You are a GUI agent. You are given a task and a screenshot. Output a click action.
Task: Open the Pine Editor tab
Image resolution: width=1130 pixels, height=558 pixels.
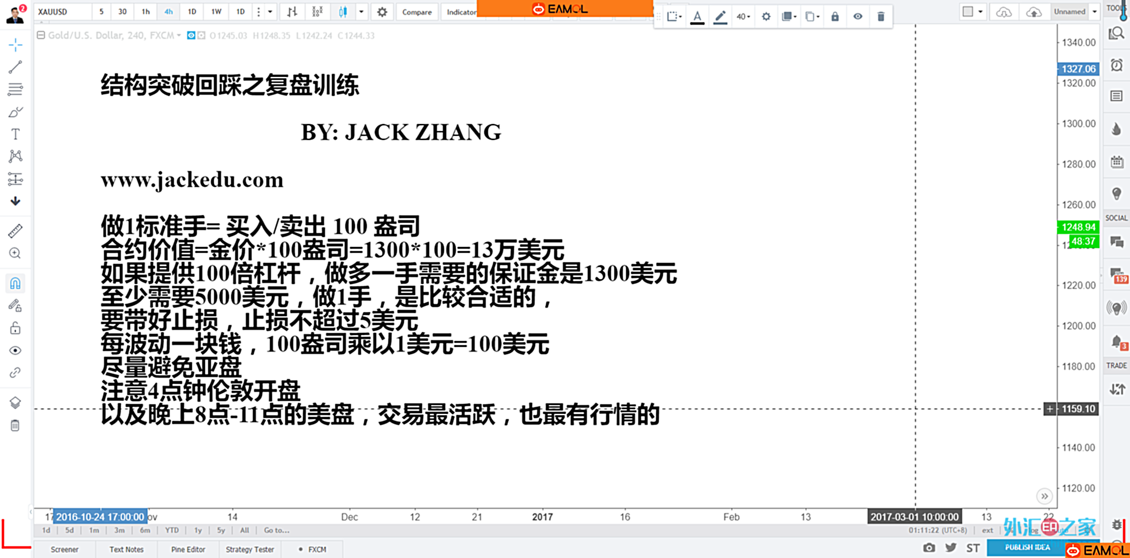click(188, 549)
